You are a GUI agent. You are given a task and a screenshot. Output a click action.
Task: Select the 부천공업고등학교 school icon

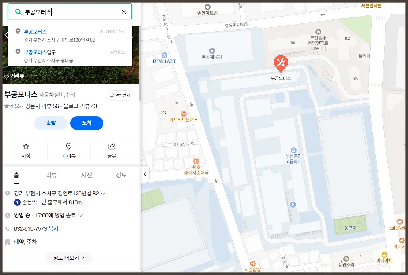pos(294,149)
